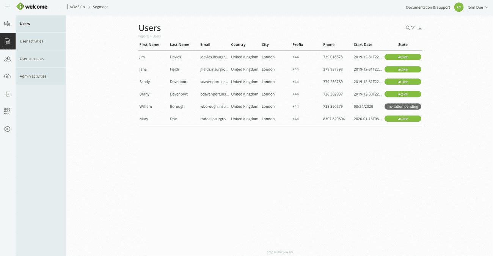Open the EN language selector

tap(459, 7)
